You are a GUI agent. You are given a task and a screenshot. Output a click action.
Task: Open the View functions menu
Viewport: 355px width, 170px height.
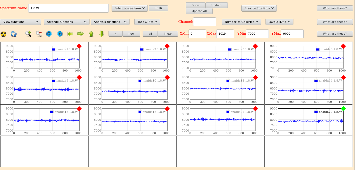point(21,22)
